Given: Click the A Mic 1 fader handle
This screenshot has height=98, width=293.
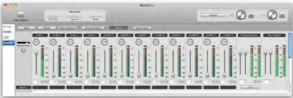Looking at the screenshot, I should [36, 52].
